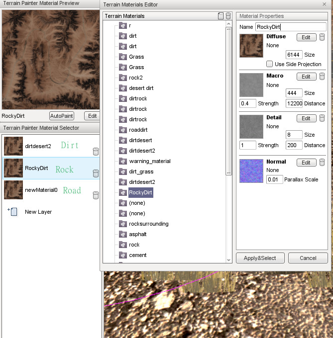This screenshot has width=333, height=338.
Task: Click the material Name field
Action: pos(291,27)
